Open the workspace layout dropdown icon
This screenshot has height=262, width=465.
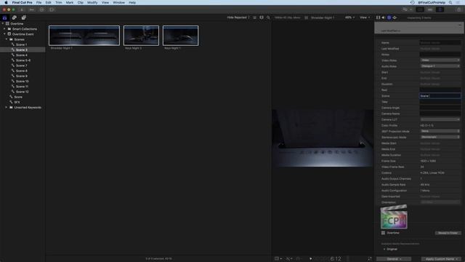(x=407, y=9)
